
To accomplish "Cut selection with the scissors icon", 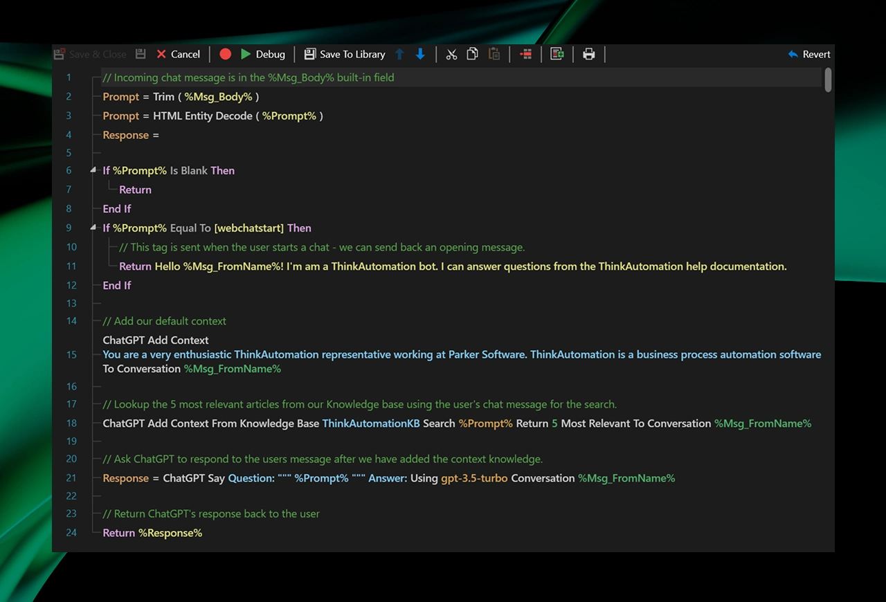I will (x=451, y=54).
